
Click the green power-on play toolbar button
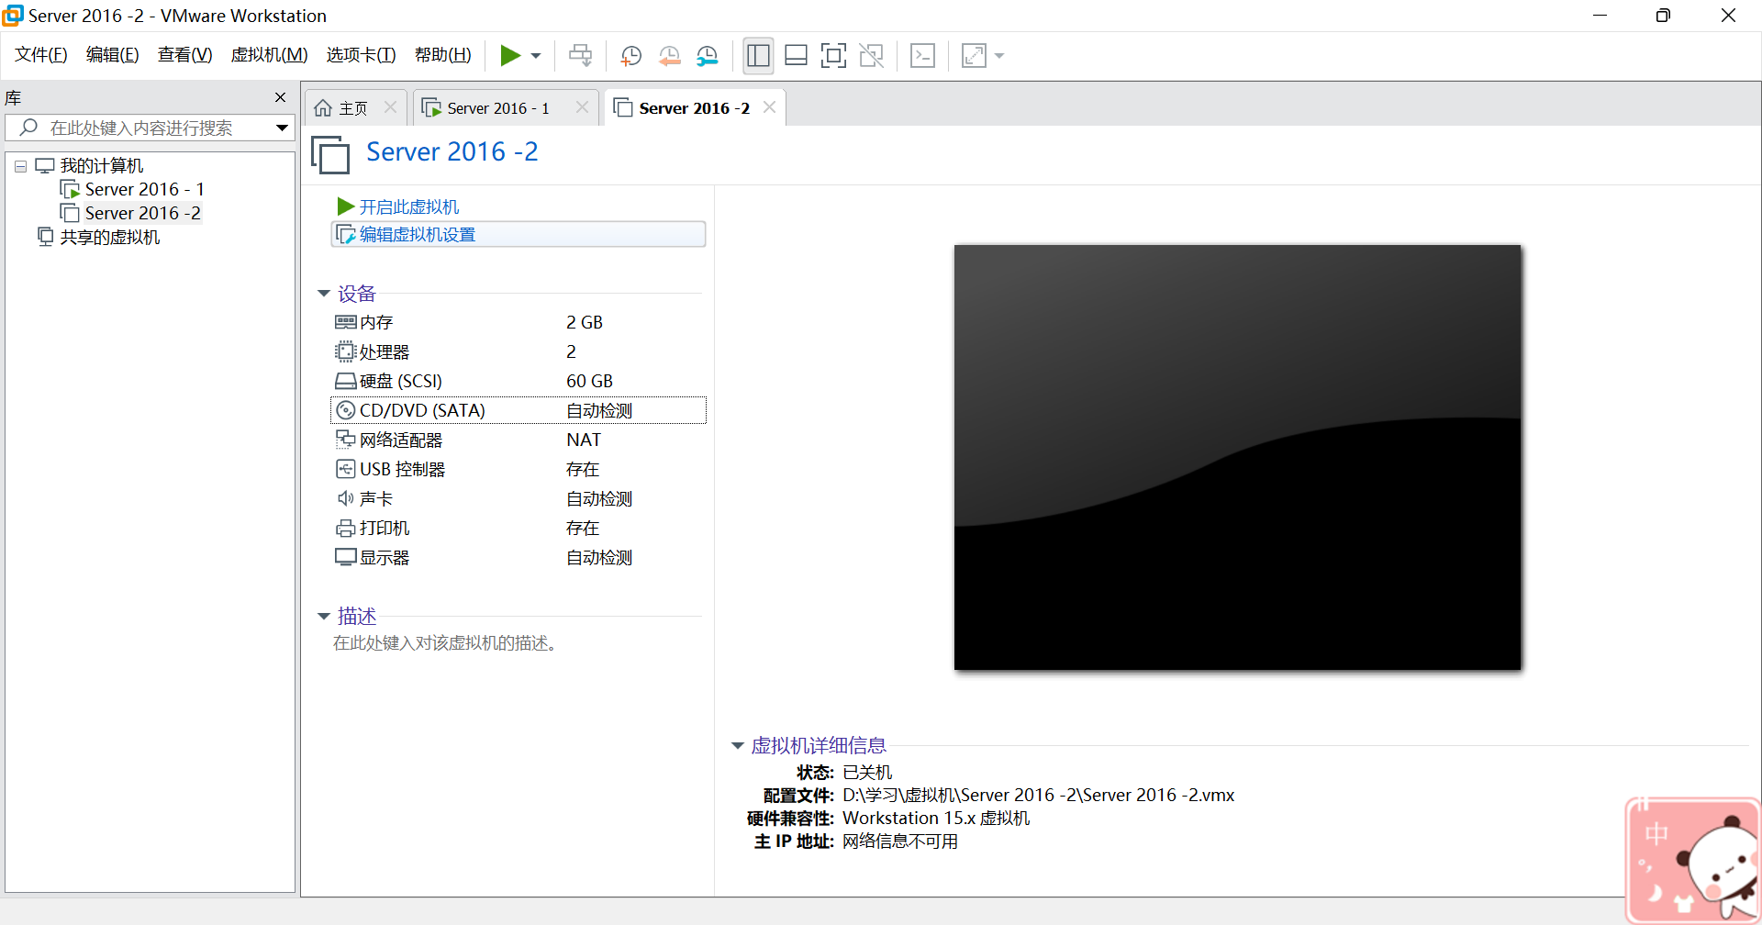tap(510, 56)
